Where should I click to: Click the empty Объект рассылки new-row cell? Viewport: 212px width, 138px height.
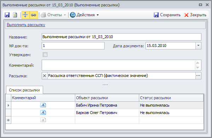(107, 120)
